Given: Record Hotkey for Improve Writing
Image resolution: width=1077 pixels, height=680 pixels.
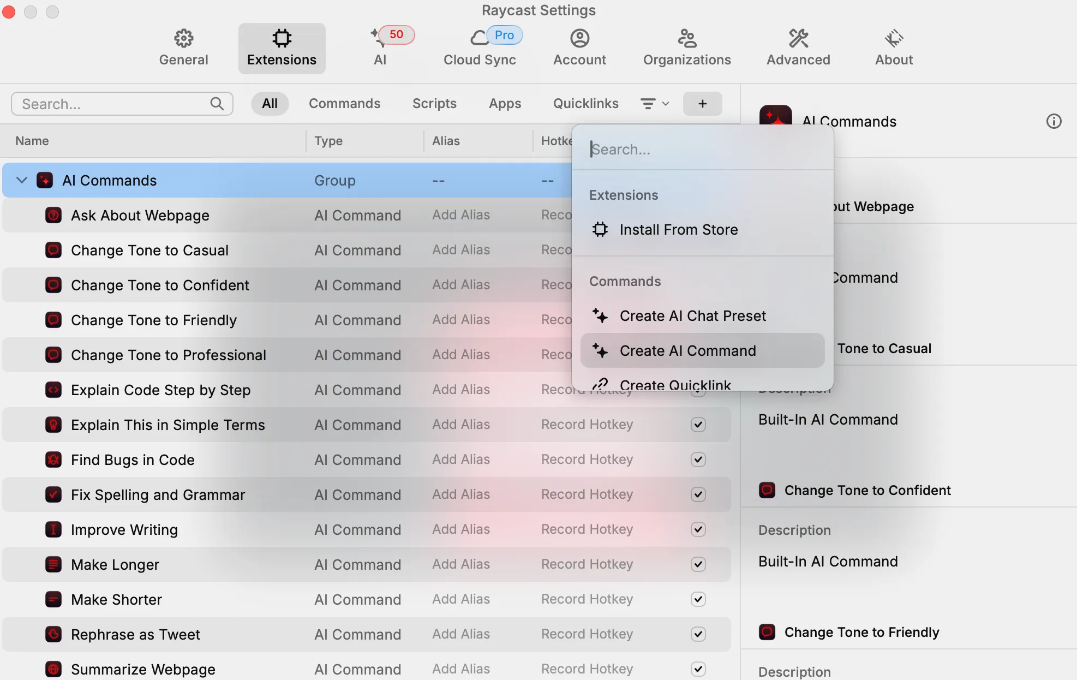Looking at the screenshot, I should (587, 529).
